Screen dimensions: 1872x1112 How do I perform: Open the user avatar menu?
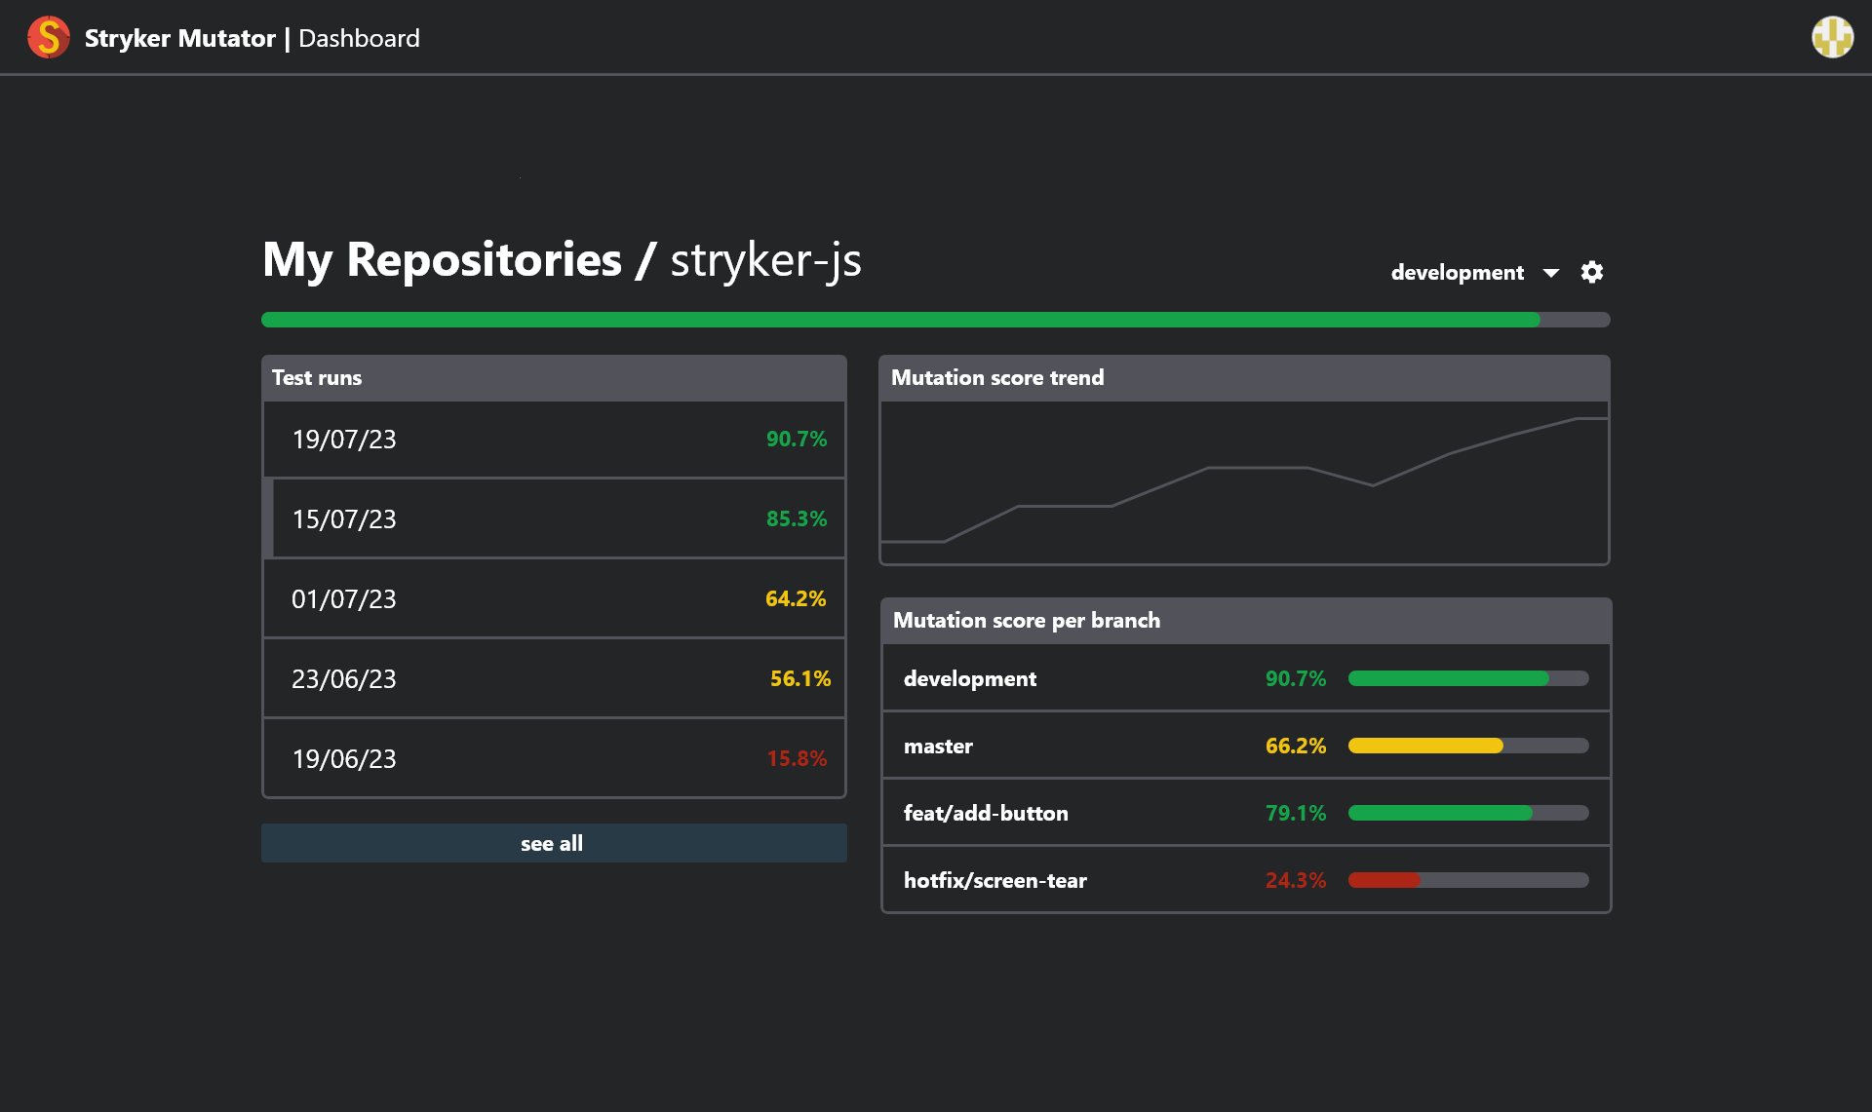pos(1832,37)
